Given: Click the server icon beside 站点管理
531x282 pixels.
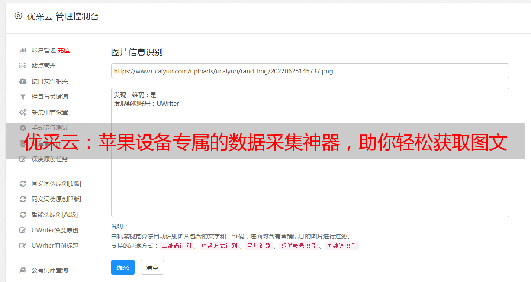Looking at the screenshot, I should [23, 66].
